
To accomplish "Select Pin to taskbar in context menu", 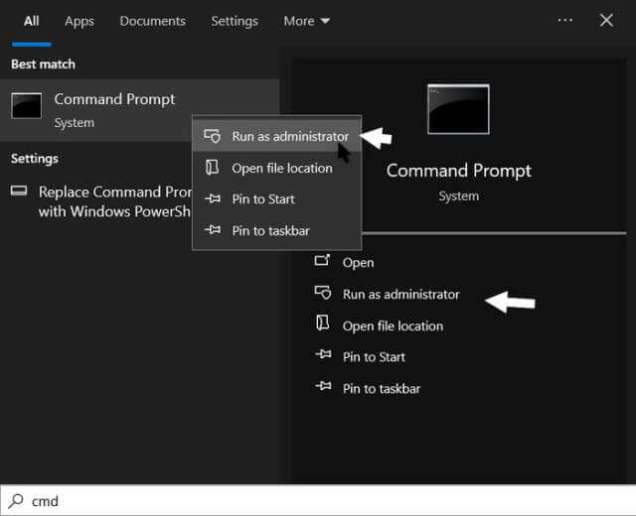I will [x=277, y=230].
